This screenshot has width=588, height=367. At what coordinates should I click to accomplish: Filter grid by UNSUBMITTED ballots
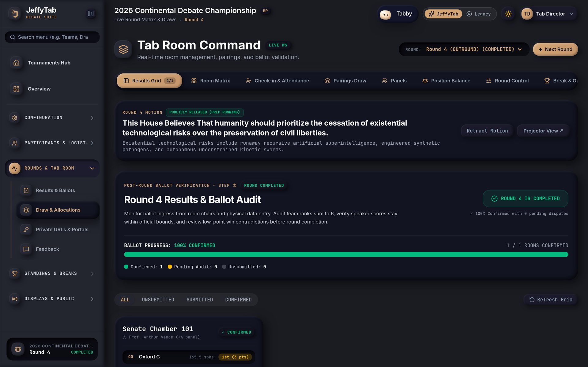[158, 300]
